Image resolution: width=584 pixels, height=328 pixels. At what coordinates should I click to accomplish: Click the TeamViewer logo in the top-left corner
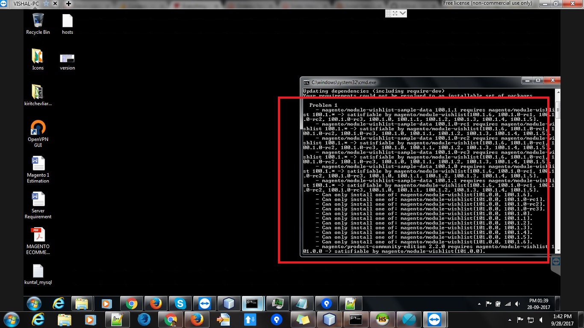[x=3, y=3]
